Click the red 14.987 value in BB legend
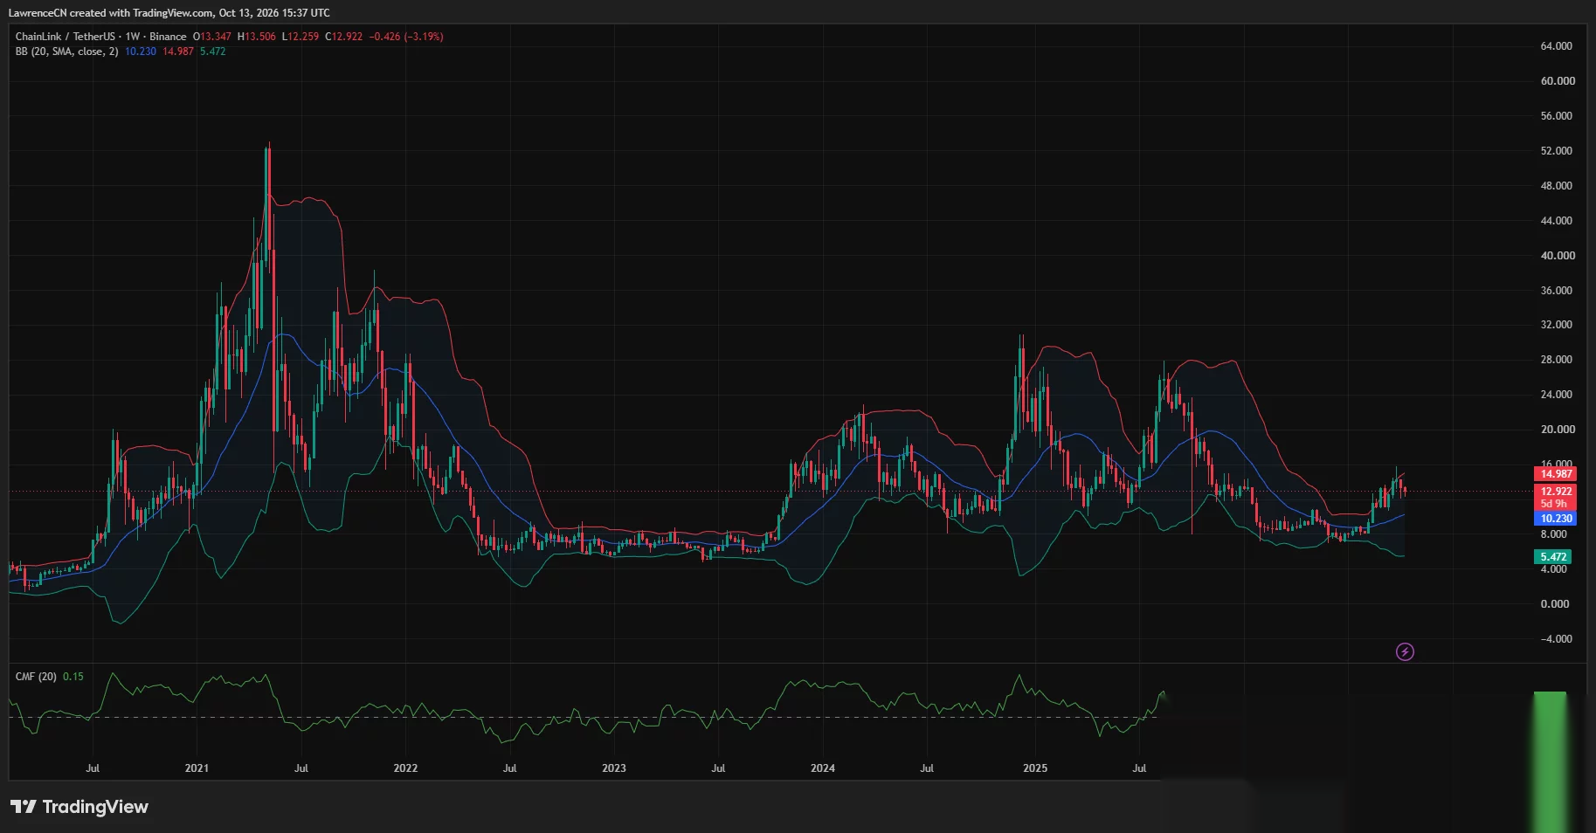Image resolution: width=1596 pixels, height=833 pixels. point(178,52)
